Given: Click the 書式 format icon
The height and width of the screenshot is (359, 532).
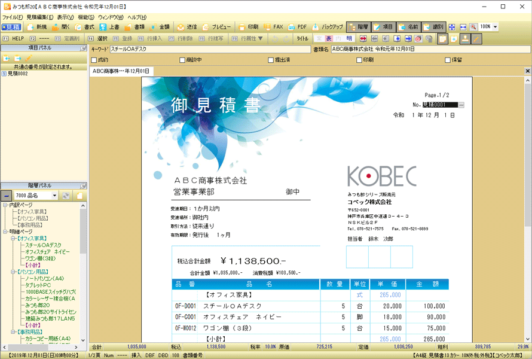Looking at the screenshot, I should pyautogui.click(x=78, y=27).
